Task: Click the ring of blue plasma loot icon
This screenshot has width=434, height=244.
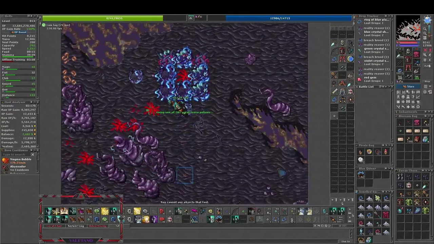Action: 359,22
